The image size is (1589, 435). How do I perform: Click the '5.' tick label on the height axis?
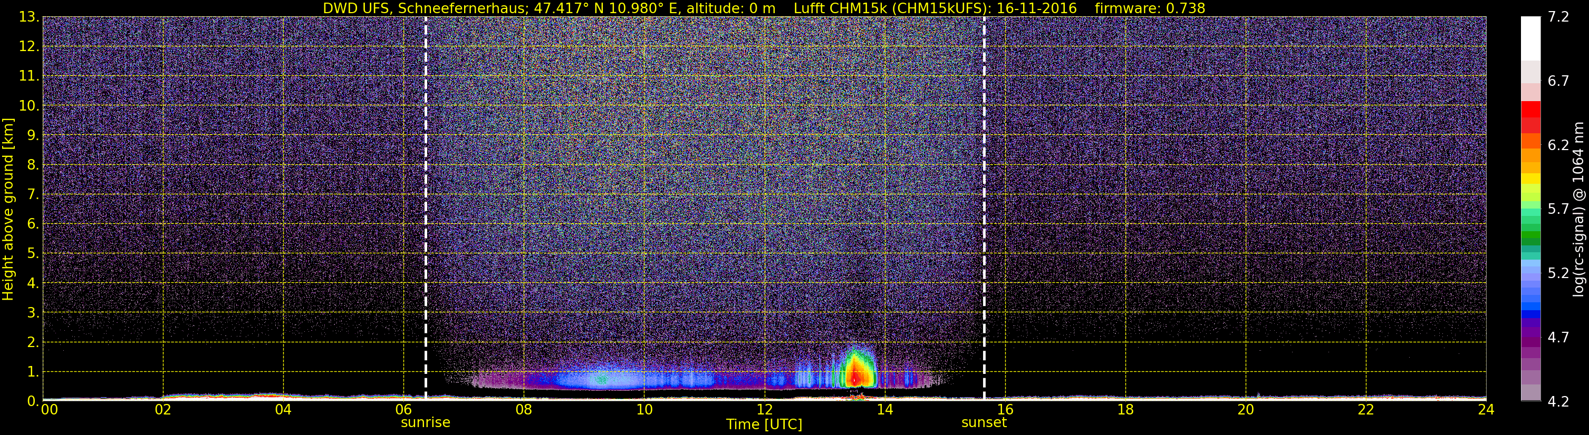point(33,254)
